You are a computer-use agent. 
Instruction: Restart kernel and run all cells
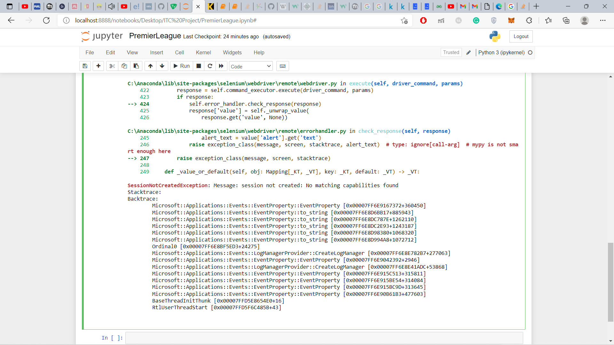(x=221, y=66)
